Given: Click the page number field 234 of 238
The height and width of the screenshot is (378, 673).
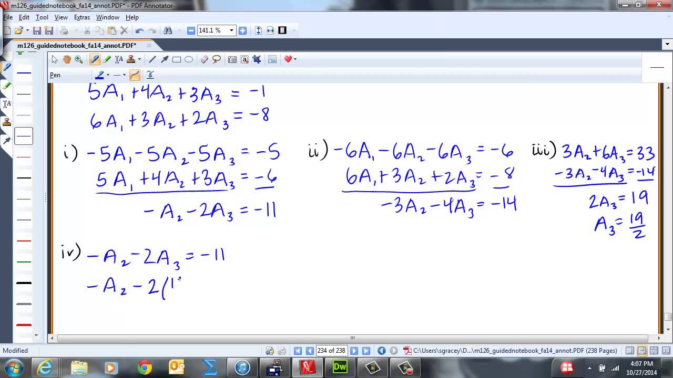Looking at the screenshot, I should (331, 351).
